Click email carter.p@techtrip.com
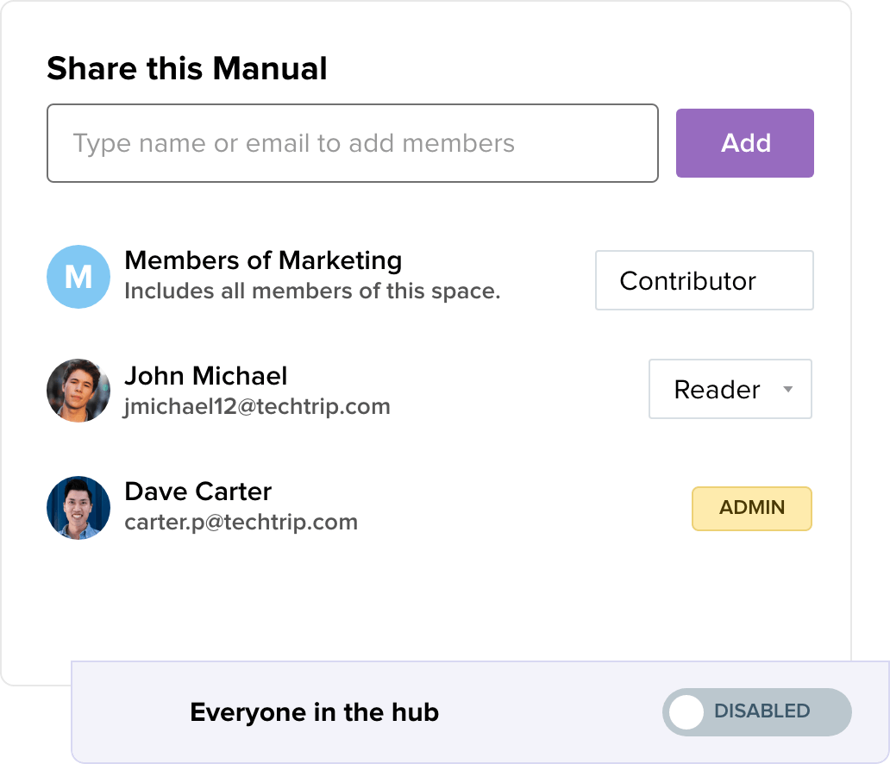Screen dimensions: 890x764 [x=241, y=522]
